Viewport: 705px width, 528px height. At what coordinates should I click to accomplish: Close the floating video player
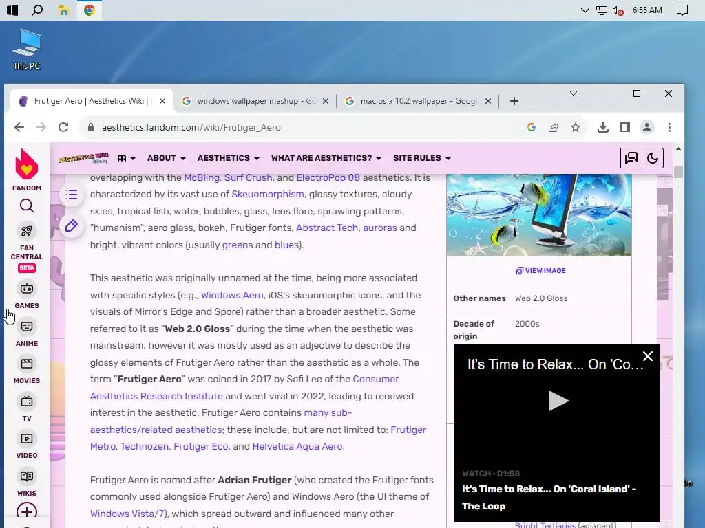click(x=648, y=356)
